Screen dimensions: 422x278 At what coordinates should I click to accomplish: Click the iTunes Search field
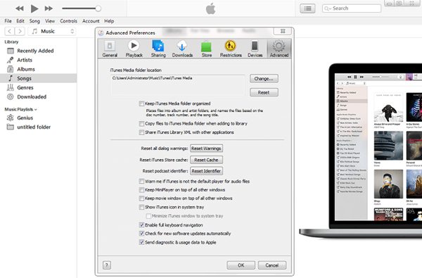click(x=352, y=8)
